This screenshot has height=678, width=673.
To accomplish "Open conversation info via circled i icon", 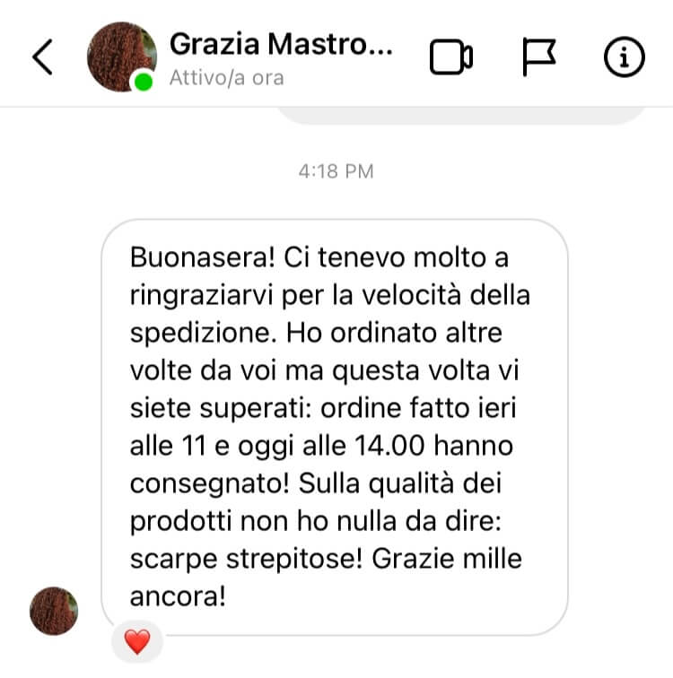I will [x=625, y=57].
